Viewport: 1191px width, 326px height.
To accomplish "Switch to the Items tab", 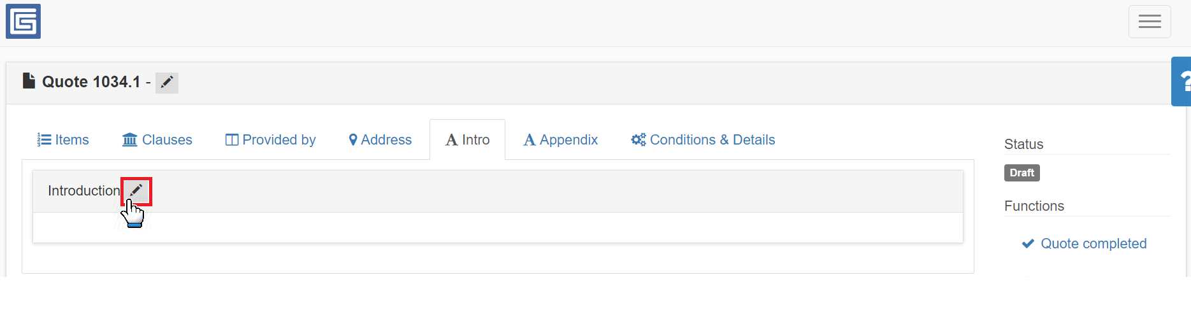I will click(x=63, y=139).
